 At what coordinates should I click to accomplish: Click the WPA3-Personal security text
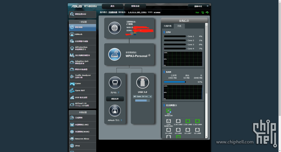pyautogui.click(x=136, y=56)
